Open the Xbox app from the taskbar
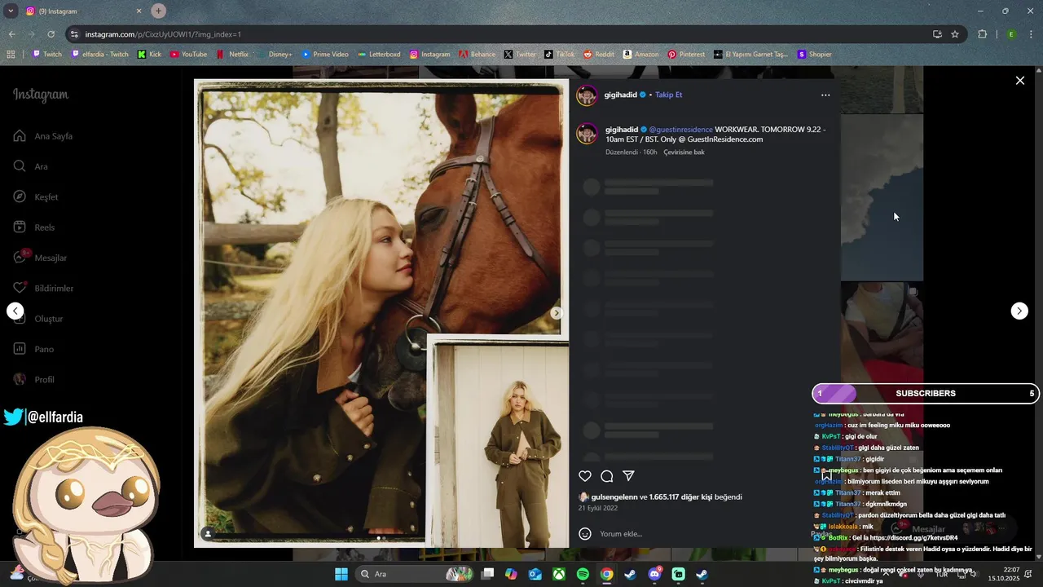The width and height of the screenshot is (1043, 587). coord(559,574)
